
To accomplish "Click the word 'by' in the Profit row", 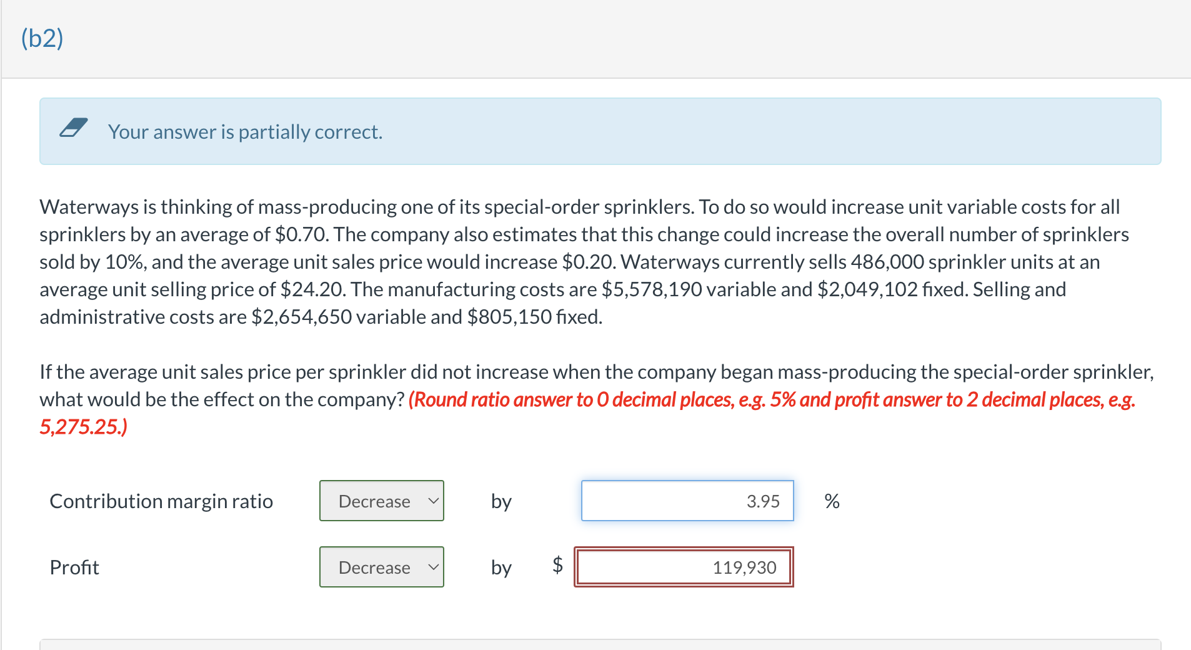I will tap(501, 567).
